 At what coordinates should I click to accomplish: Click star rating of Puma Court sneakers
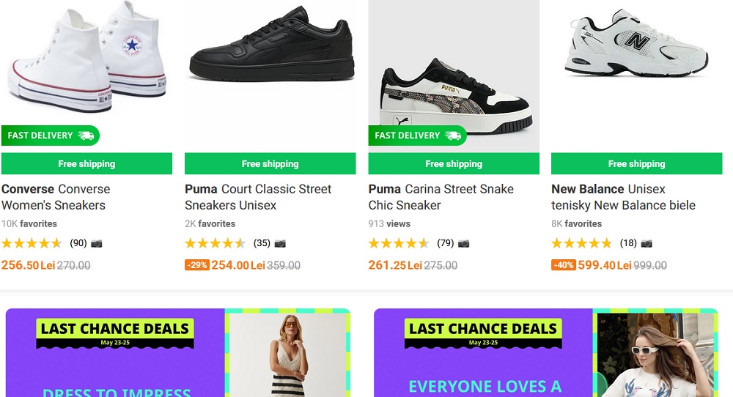[x=215, y=243]
